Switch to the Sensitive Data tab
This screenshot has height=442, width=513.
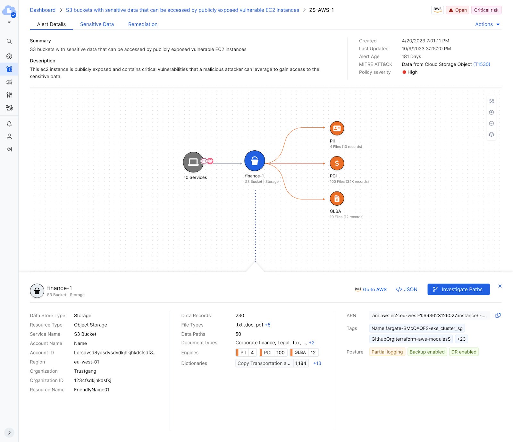97,24
